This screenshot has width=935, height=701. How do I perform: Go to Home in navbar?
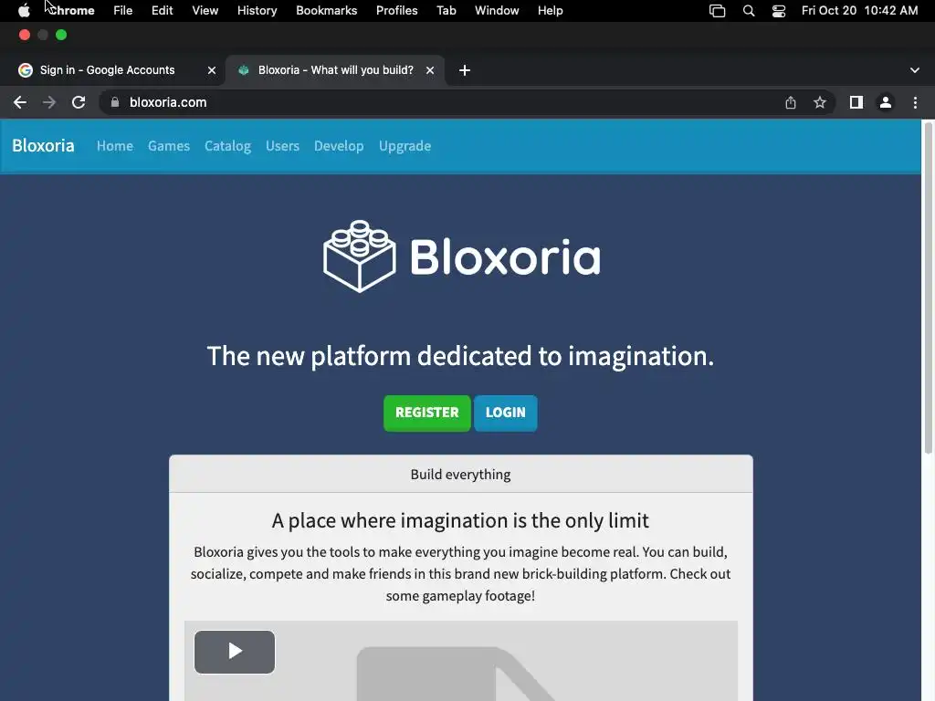115,146
